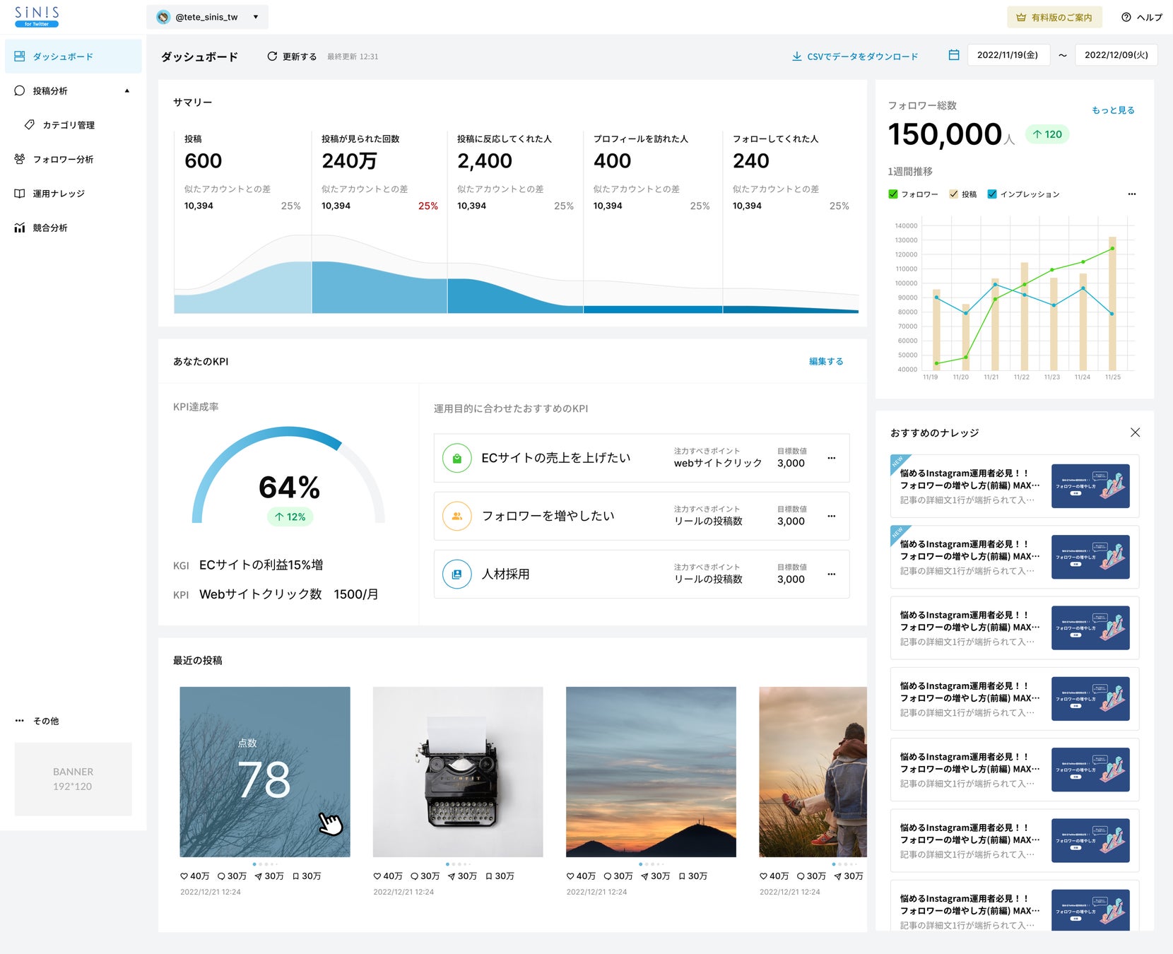Click the SINIS for Twitter logo
This screenshot has height=954, width=1173.
click(x=37, y=17)
